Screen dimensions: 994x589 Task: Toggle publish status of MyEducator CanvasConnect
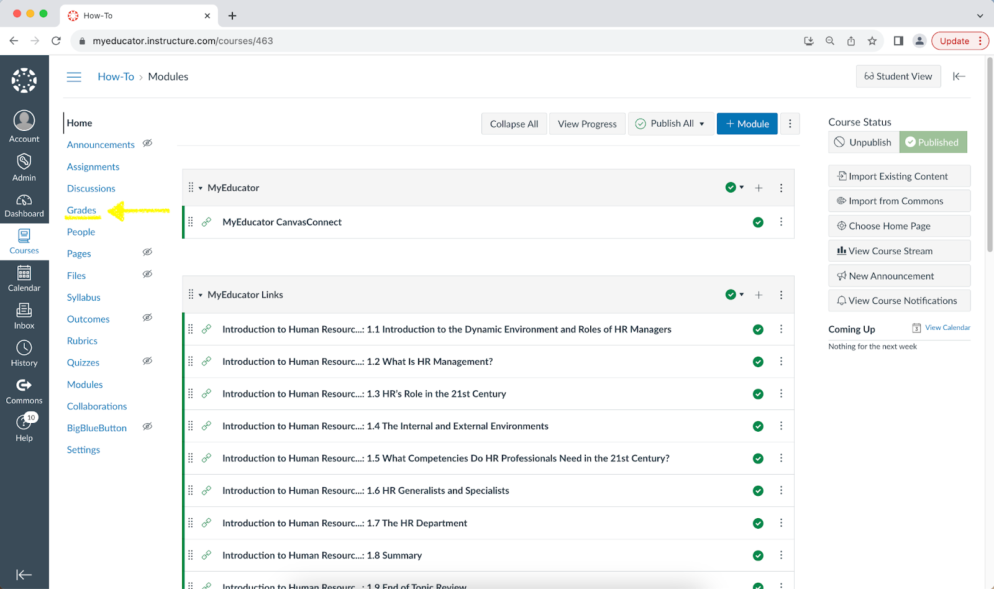tap(758, 222)
